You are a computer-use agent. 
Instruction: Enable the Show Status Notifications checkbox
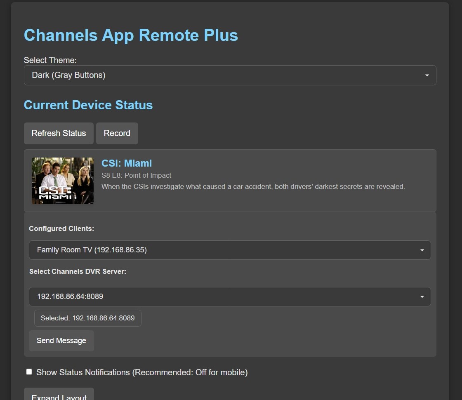click(29, 372)
